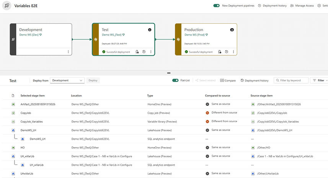Open Deployment history in the Test toolbar
The height and width of the screenshot is (178, 328).
click(255, 81)
